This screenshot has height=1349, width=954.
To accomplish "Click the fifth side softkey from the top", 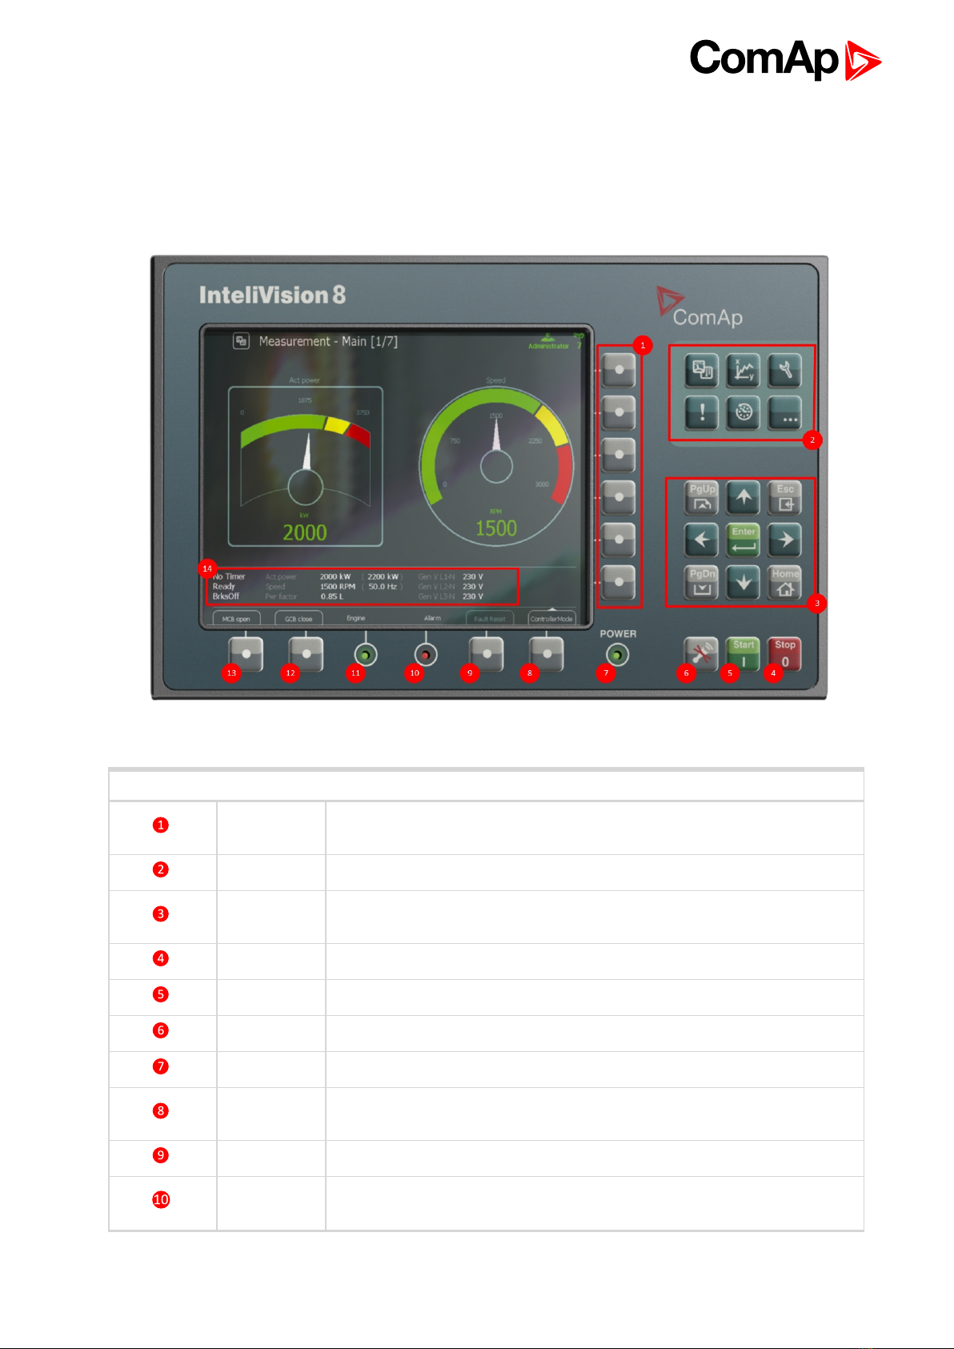I will (x=619, y=540).
